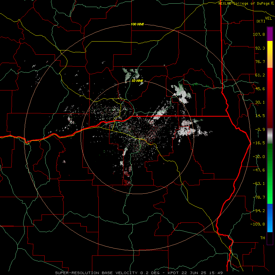Click the 30.1 legend value
The image size is (275, 275).
[260, 102]
